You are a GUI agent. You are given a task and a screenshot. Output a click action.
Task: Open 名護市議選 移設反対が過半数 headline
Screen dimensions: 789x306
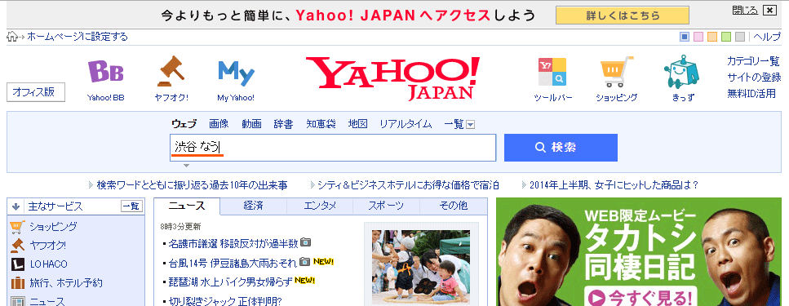click(x=233, y=243)
